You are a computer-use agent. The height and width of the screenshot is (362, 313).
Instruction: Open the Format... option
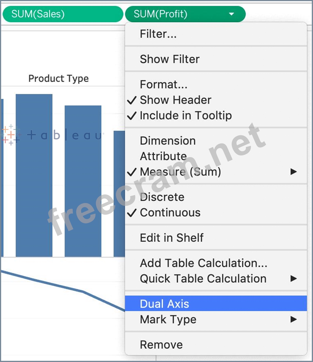tap(164, 85)
